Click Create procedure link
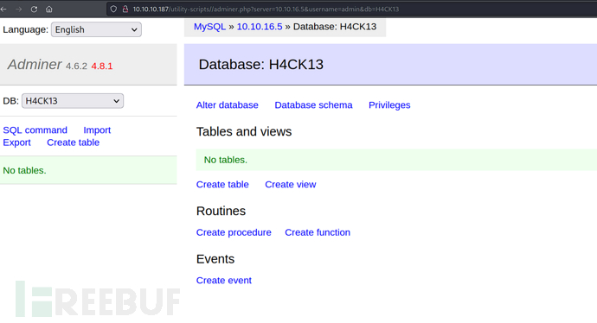Screen dimensions: 597x323 coord(234,232)
